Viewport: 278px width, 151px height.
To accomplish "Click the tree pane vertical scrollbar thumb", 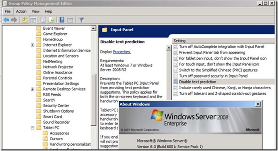I will pyautogui.click(x=93, y=100).
